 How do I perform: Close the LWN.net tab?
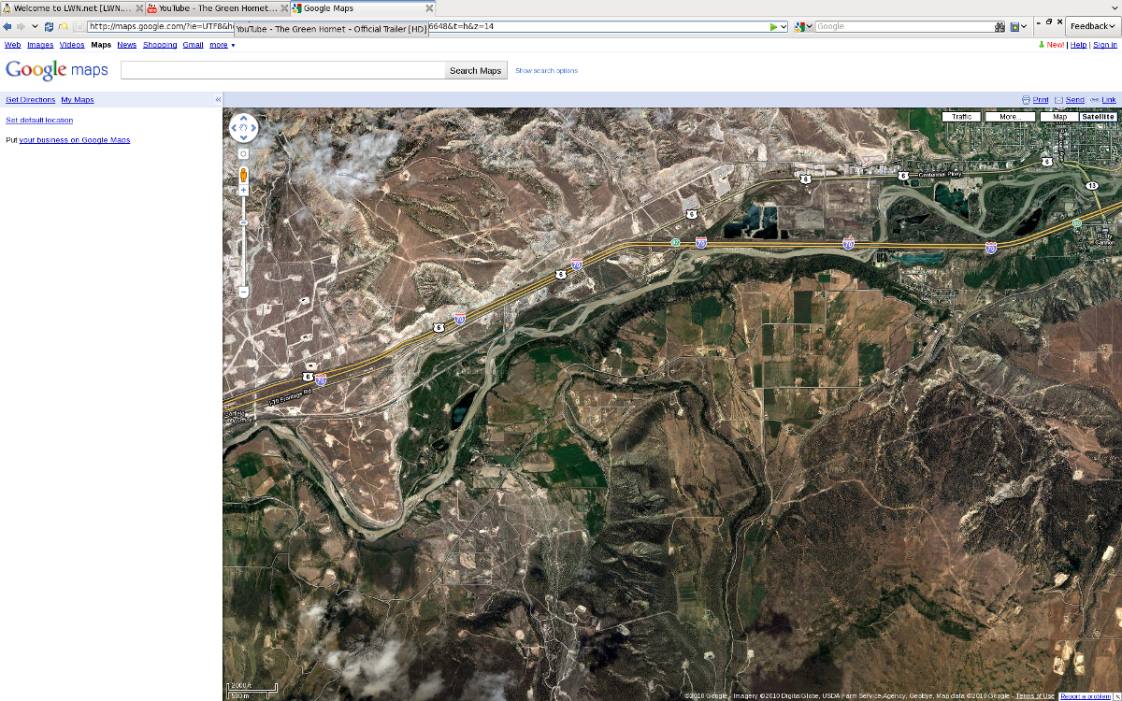tap(139, 7)
